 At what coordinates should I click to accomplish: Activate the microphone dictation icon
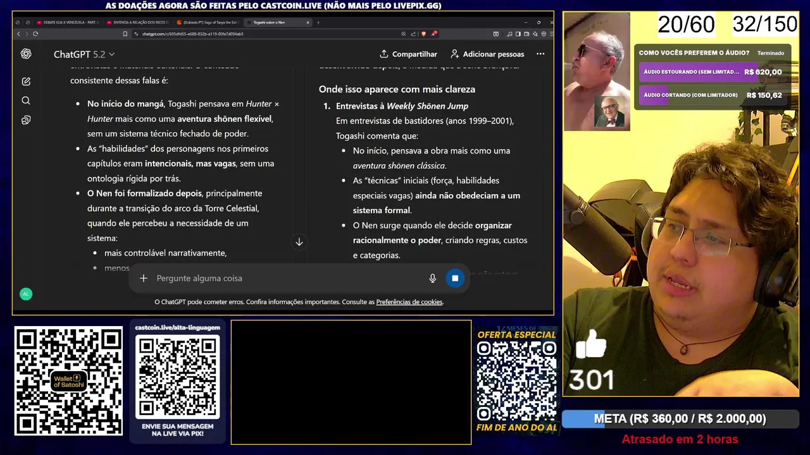pos(433,278)
